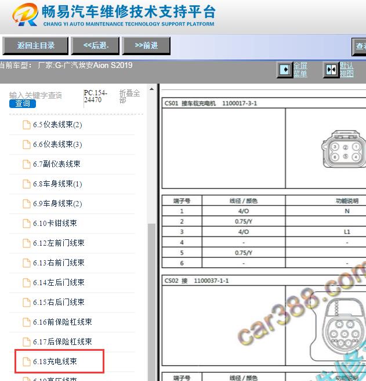Click the 线径/颜色 column header of CS01

pos(244,201)
